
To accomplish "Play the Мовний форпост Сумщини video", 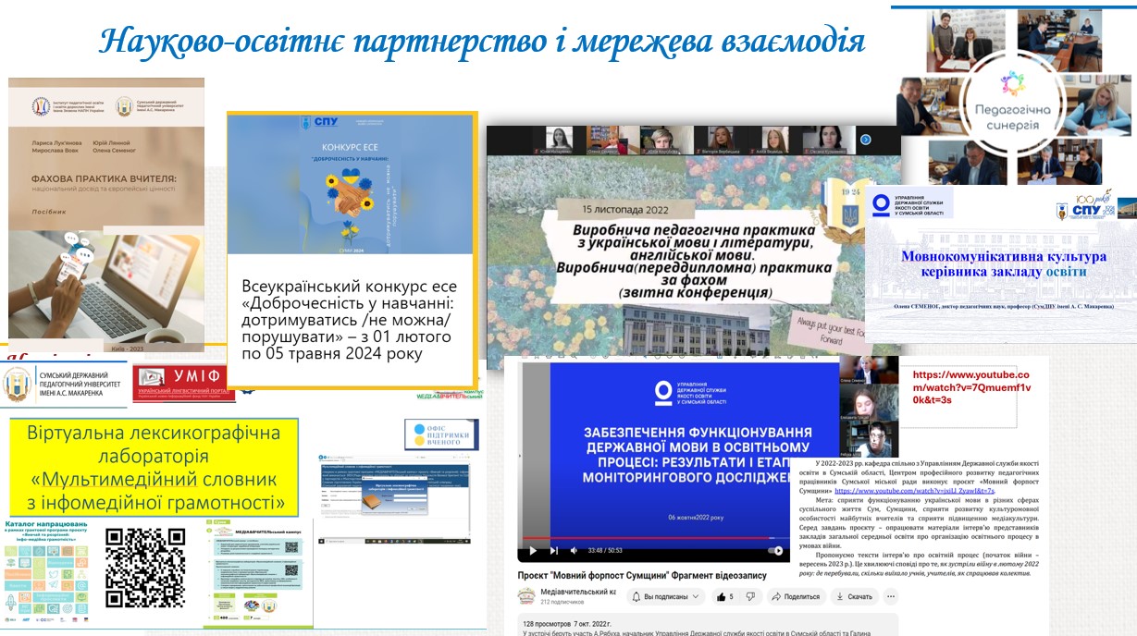I will pos(533,550).
